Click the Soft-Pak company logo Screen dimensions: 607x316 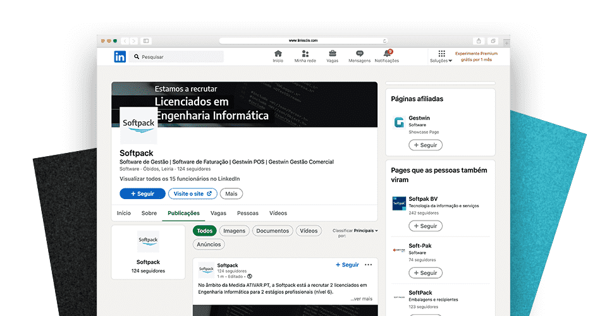(399, 250)
